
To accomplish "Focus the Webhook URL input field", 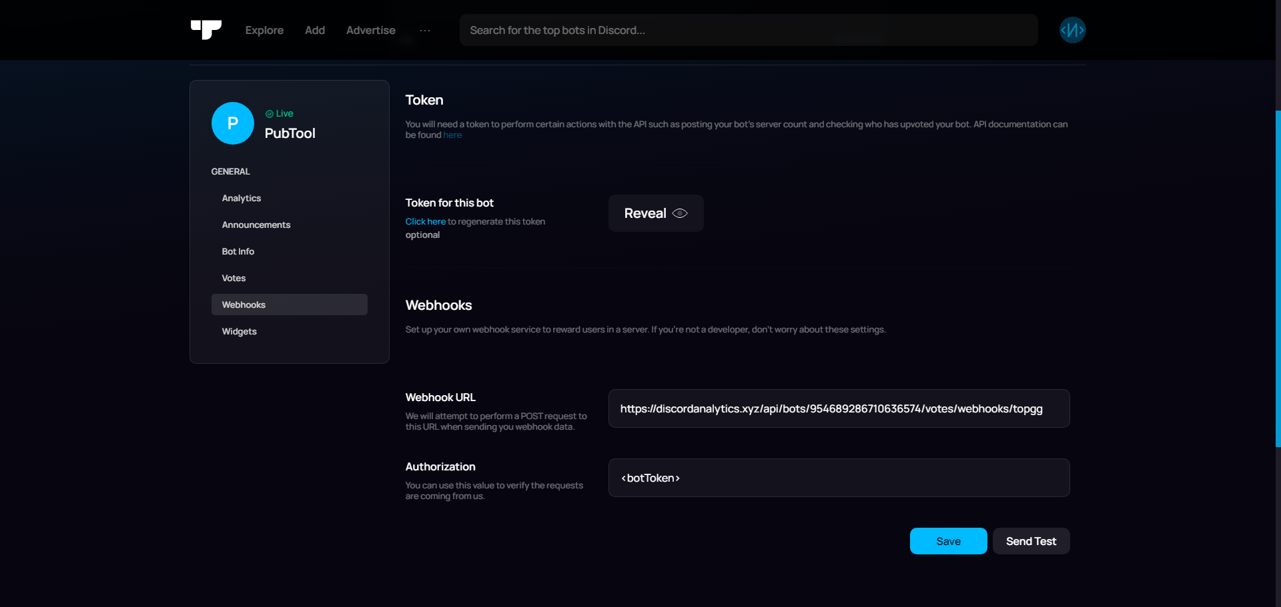I will (839, 408).
